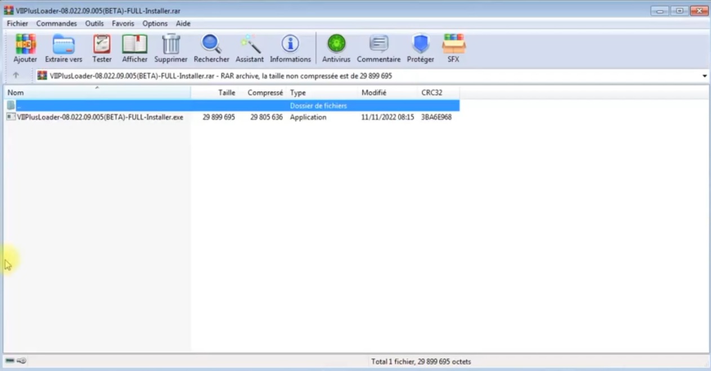Click the Extraire vers toolbar icon
711x371 pixels.
coord(63,48)
